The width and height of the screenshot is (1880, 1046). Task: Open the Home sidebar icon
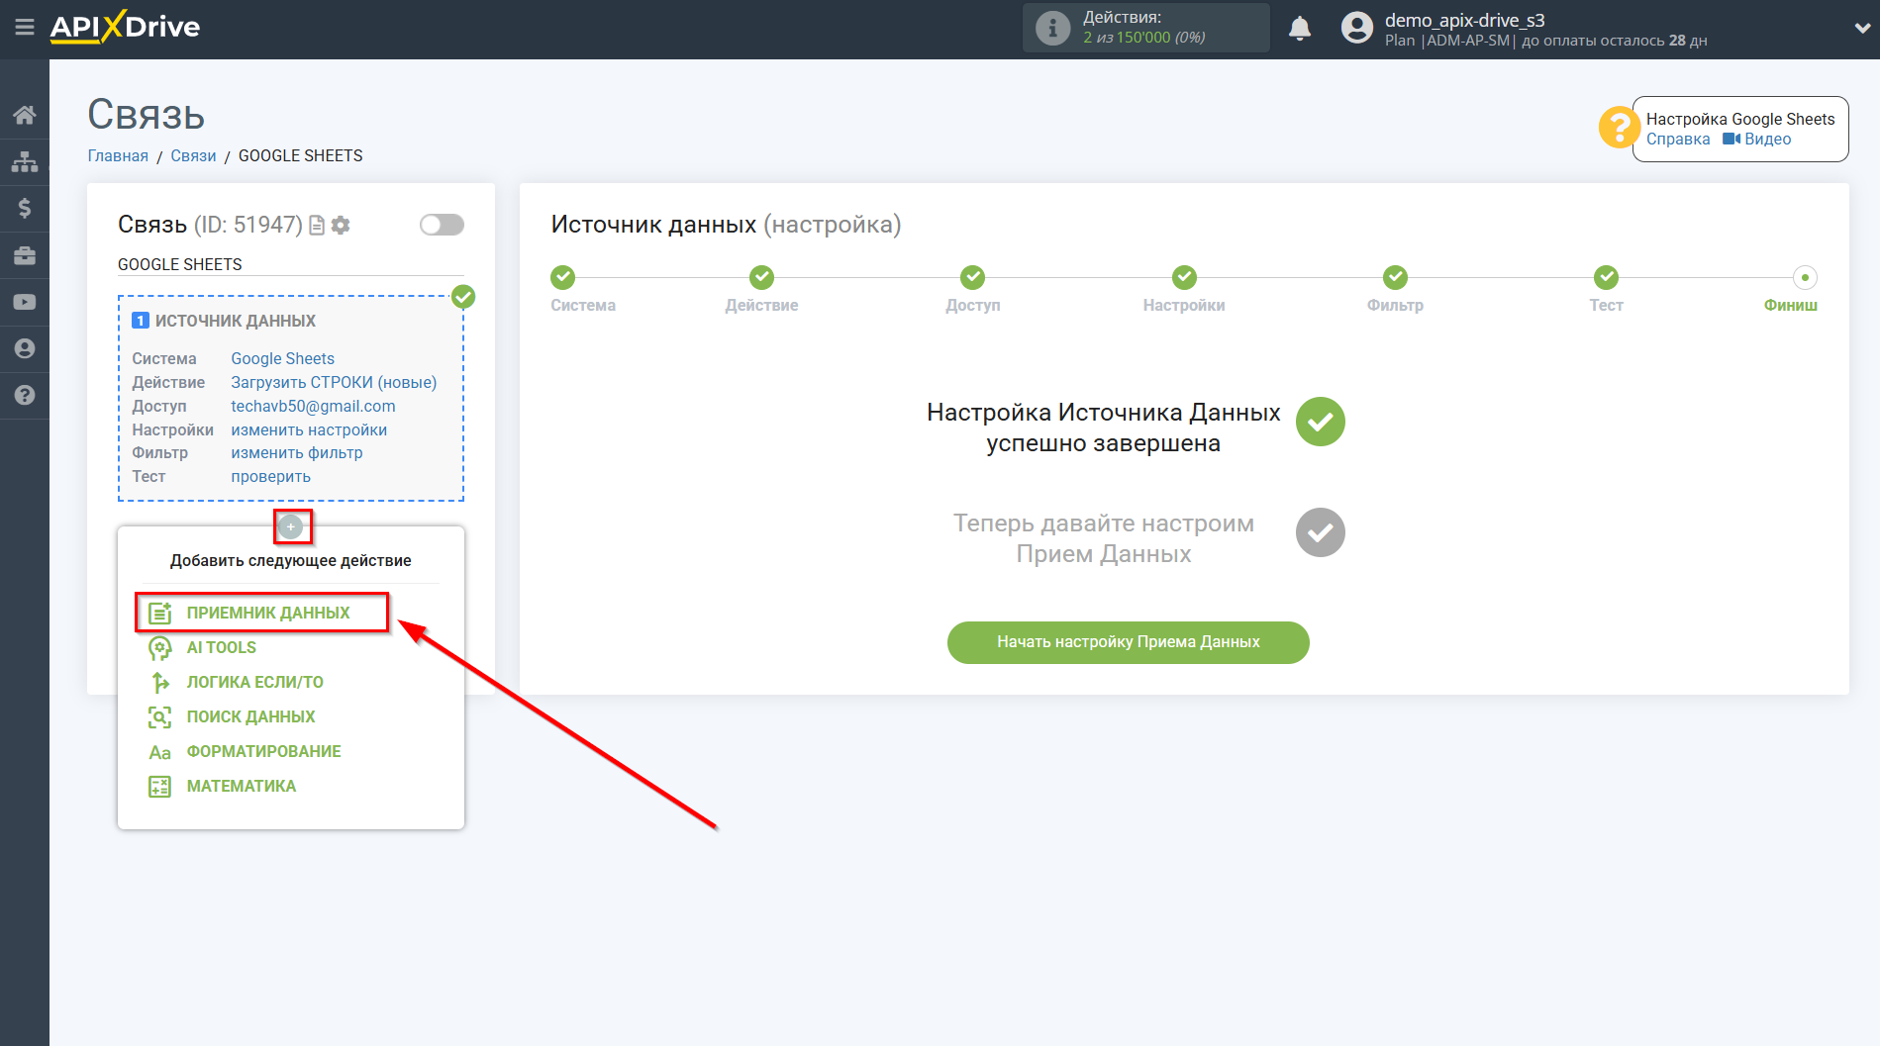25,115
